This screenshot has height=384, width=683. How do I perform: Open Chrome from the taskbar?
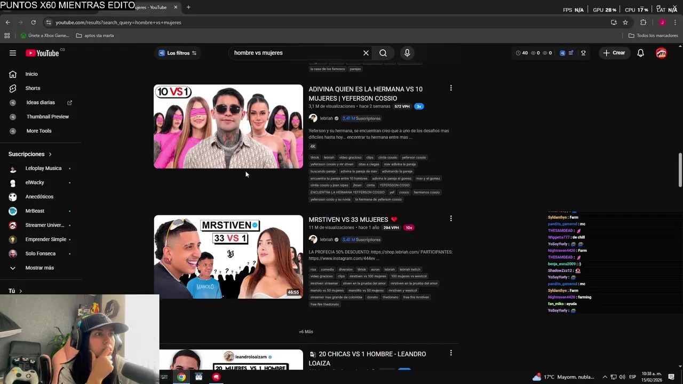click(181, 377)
